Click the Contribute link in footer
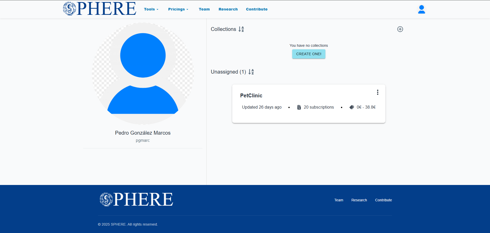The height and width of the screenshot is (233, 490). click(383, 200)
